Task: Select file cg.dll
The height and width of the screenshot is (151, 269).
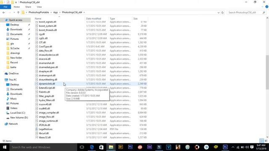Action: [42, 34]
